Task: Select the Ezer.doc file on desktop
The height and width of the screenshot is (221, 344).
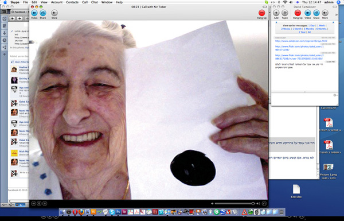Action: coord(296,191)
